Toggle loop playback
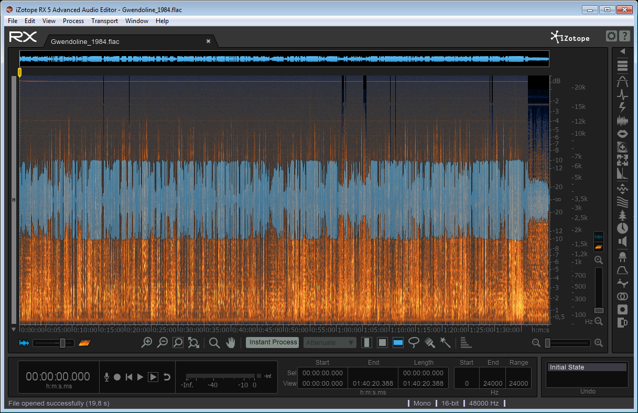The width and height of the screenshot is (638, 413). [x=167, y=377]
